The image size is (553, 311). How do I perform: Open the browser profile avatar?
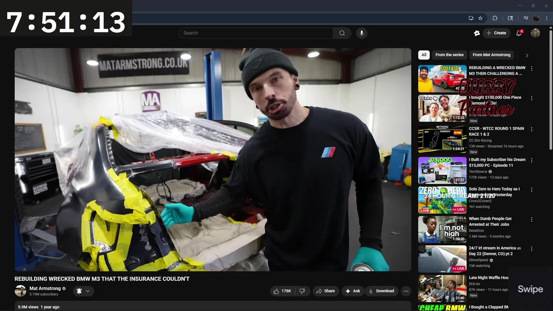coord(536,18)
